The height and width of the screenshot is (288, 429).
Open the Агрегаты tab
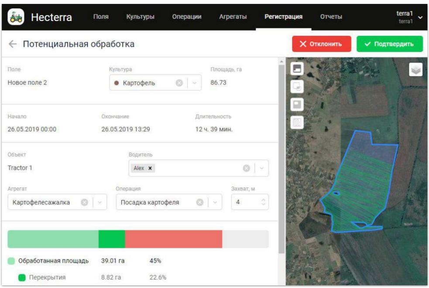(233, 17)
